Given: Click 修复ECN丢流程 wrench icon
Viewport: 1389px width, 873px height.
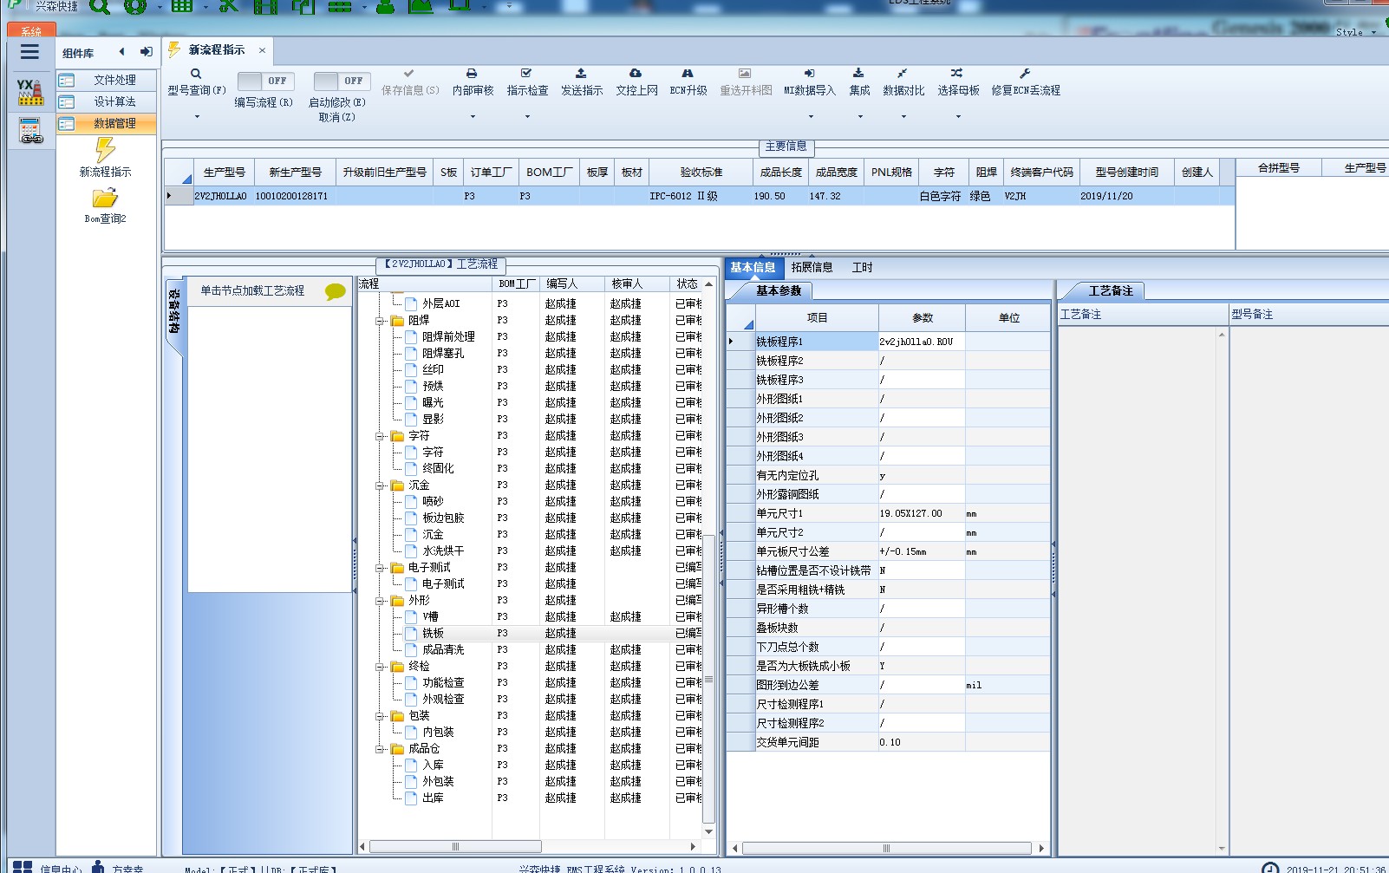Looking at the screenshot, I should [1025, 74].
